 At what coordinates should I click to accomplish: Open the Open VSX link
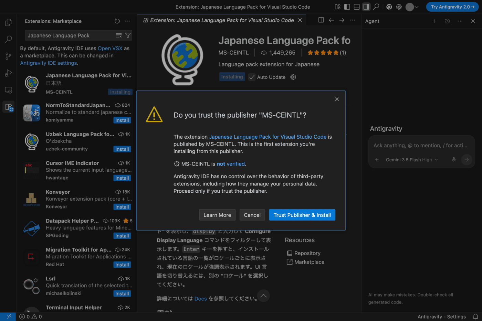[x=110, y=48]
